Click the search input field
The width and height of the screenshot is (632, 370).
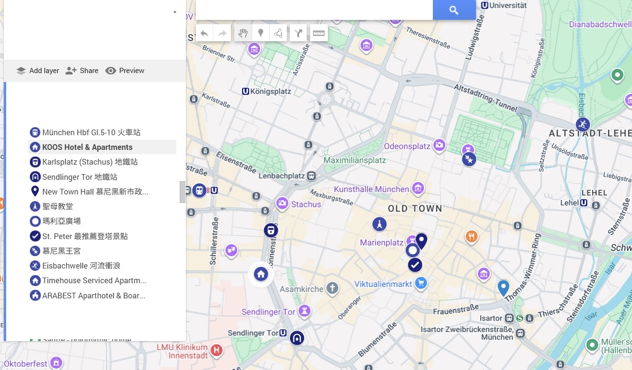314,9
